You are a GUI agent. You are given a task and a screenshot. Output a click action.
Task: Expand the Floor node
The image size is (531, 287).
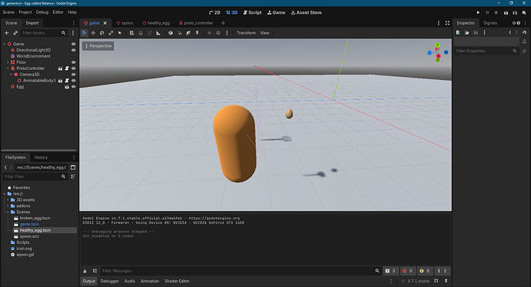[x=8, y=62]
